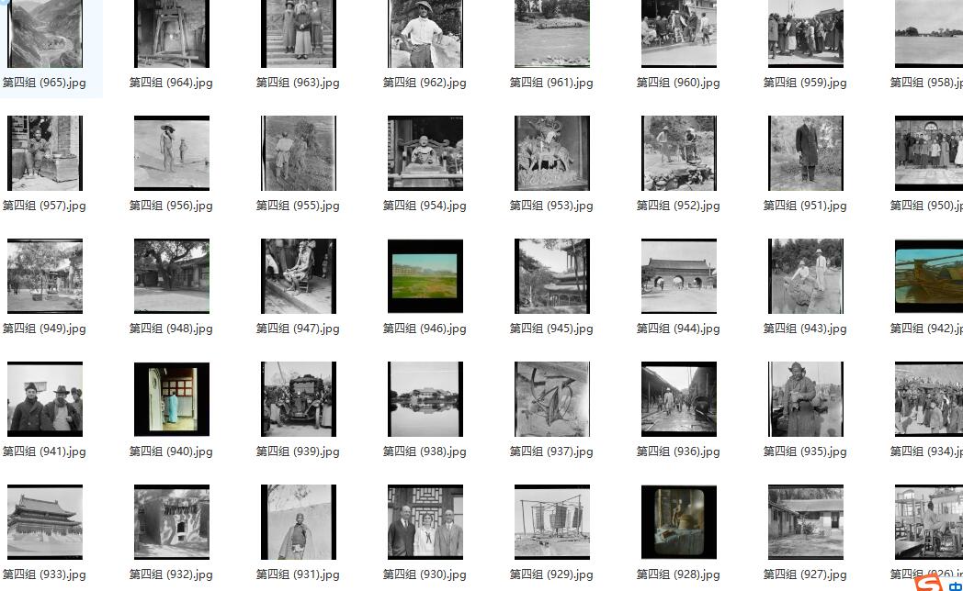963x591 pixels.
Task: Click the tinted photo 第四组 (928).jpg
Action: [679, 522]
